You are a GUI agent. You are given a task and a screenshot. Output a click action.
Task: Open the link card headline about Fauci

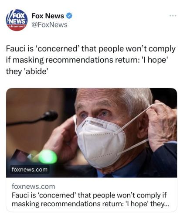pos(90,199)
